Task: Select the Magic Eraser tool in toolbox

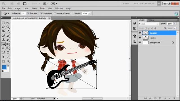Action: point(3,44)
